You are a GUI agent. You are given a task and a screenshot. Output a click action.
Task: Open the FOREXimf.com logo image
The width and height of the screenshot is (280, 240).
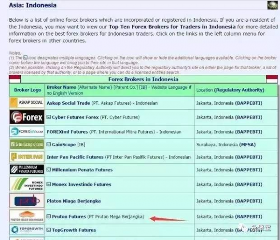tap(27, 132)
